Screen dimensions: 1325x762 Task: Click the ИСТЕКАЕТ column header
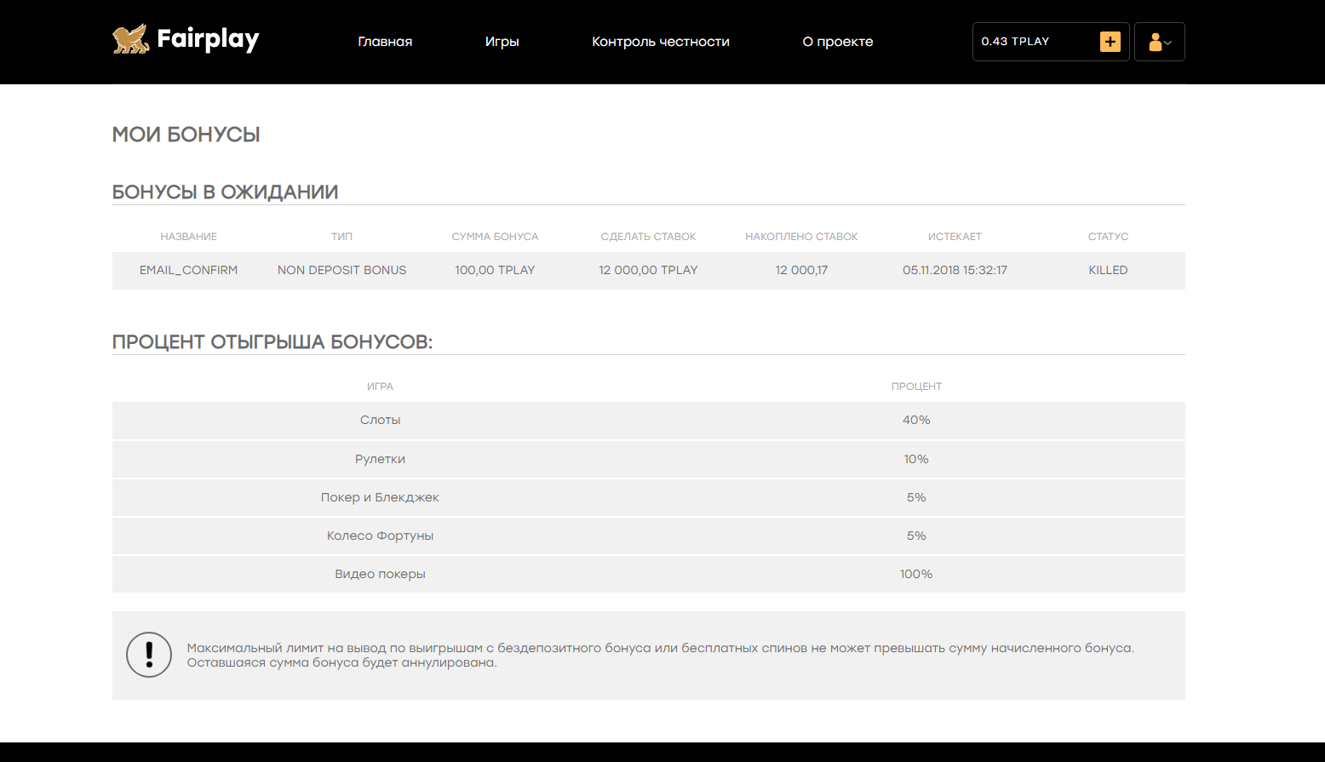(x=955, y=237)
